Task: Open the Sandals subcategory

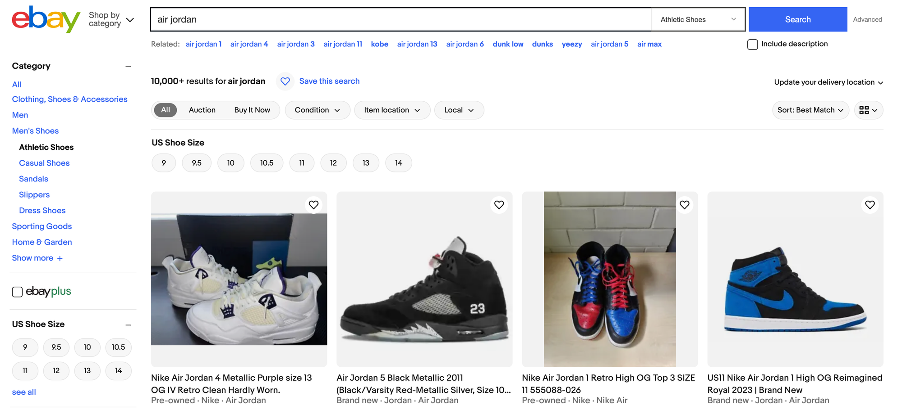Action: pyautogui.click(x=33, y=179)
